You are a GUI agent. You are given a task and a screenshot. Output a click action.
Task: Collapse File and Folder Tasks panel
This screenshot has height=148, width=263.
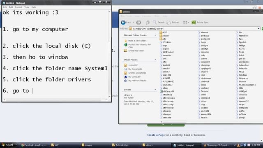click(155, 35)
